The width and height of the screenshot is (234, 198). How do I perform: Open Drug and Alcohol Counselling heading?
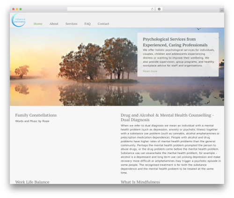pyautogui.click(x=167, y=117)
